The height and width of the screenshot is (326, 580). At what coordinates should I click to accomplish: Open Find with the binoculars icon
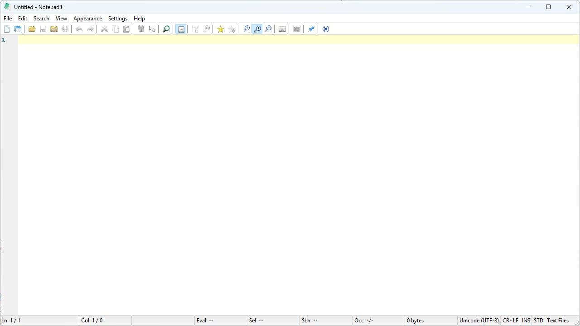[x=141, y=29]
